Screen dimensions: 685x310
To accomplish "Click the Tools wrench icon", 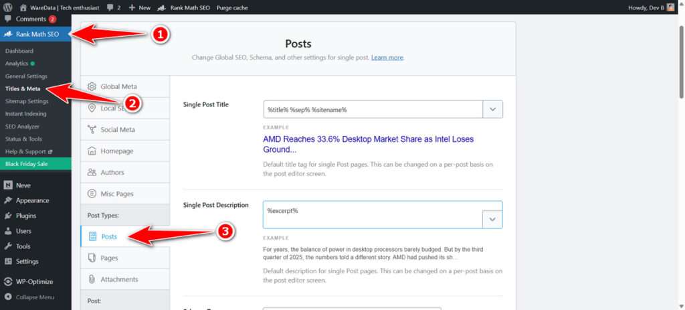I will tap(8, 246).
